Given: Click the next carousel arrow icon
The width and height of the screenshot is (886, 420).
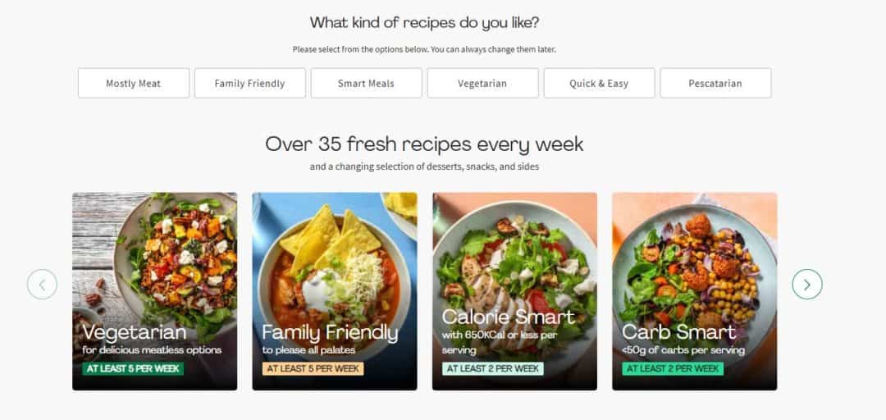Looking at the screenshot, I should click(x=807, y=285).
